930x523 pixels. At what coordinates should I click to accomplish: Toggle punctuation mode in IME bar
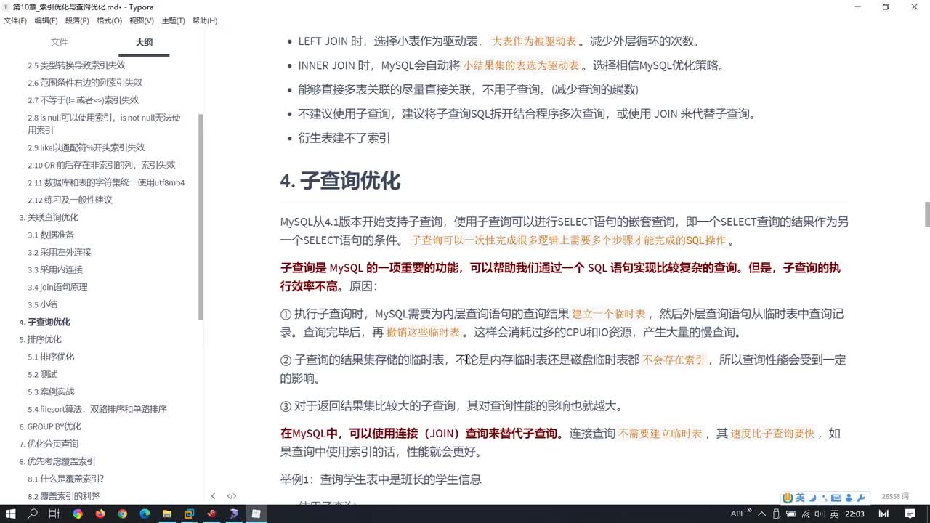825,498
